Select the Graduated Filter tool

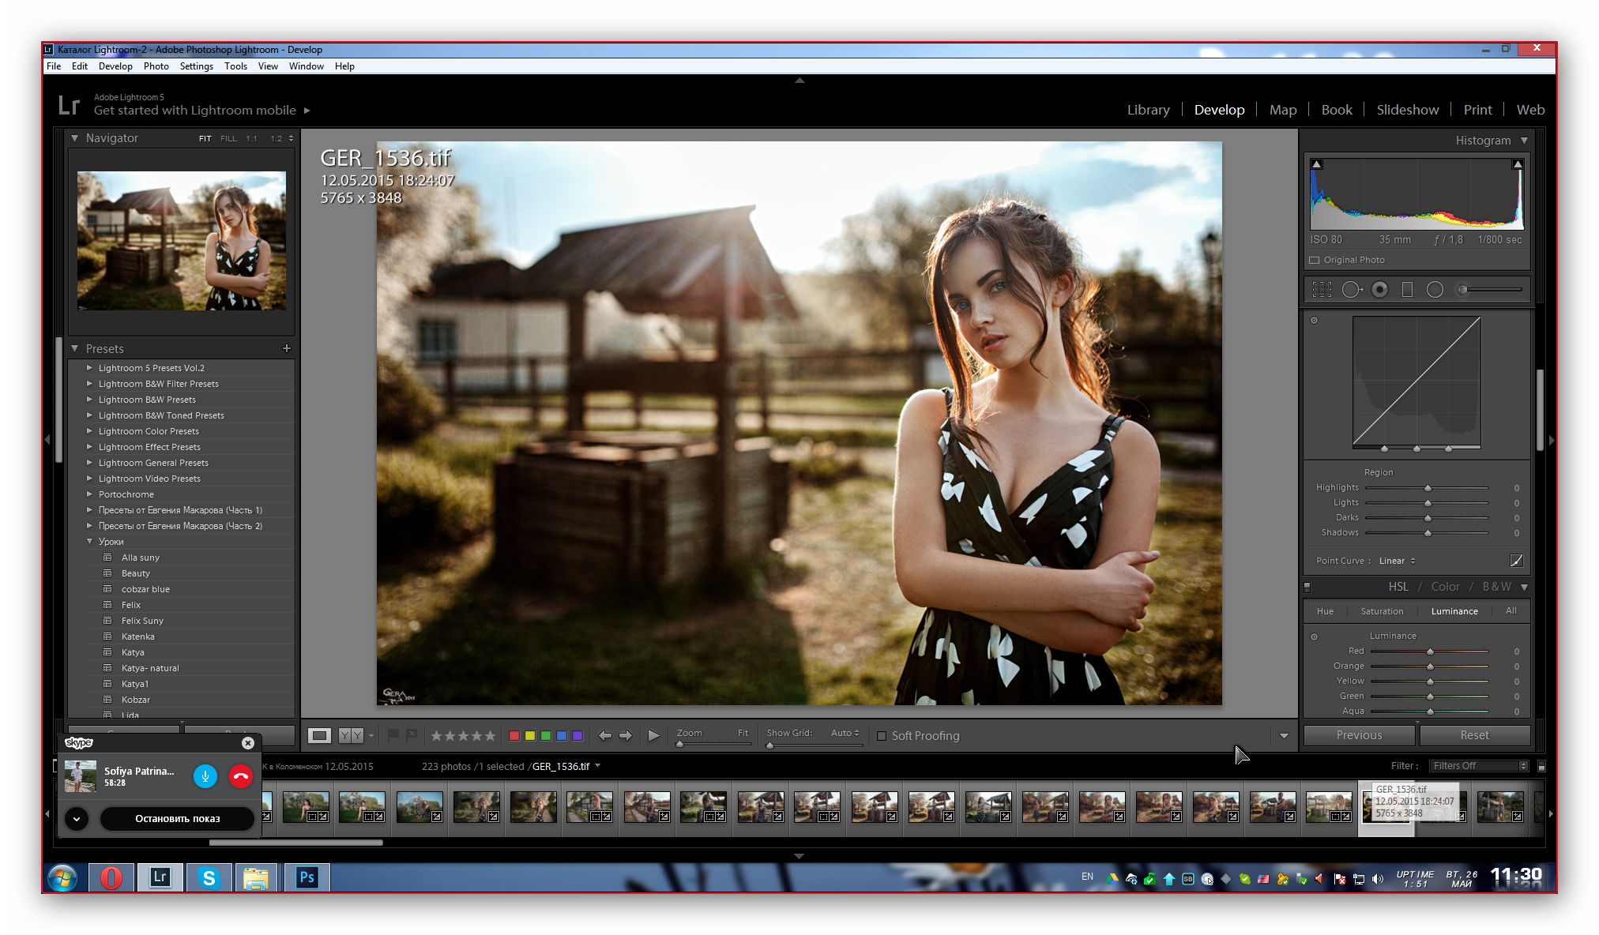pyautogui.click(x=1407, y=290)
